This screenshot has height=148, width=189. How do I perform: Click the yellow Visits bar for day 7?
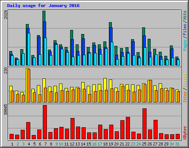point(44,90)
